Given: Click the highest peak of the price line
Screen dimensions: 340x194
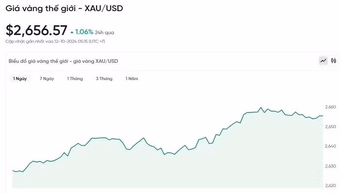Looking at the screenshot, I should (261, 108).
